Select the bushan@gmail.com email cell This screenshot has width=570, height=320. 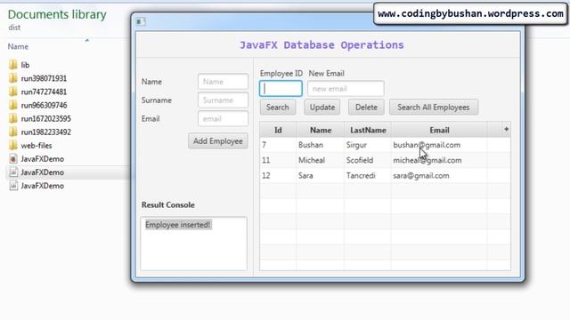pos(439,145)
